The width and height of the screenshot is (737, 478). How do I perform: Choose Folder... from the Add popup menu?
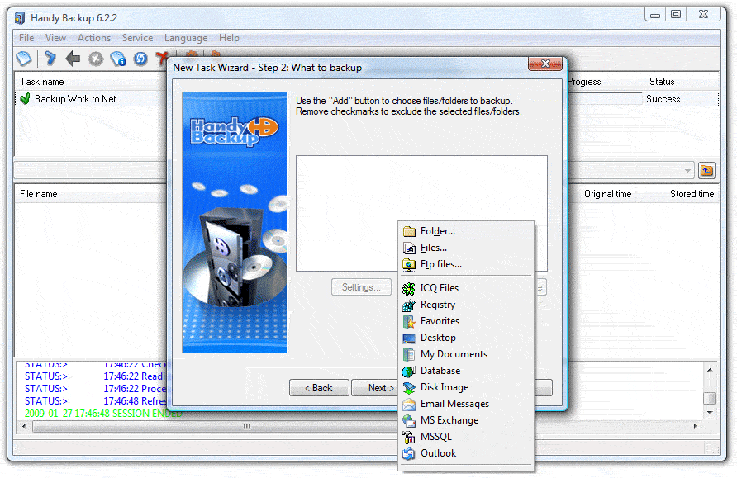tap(466, 231)
